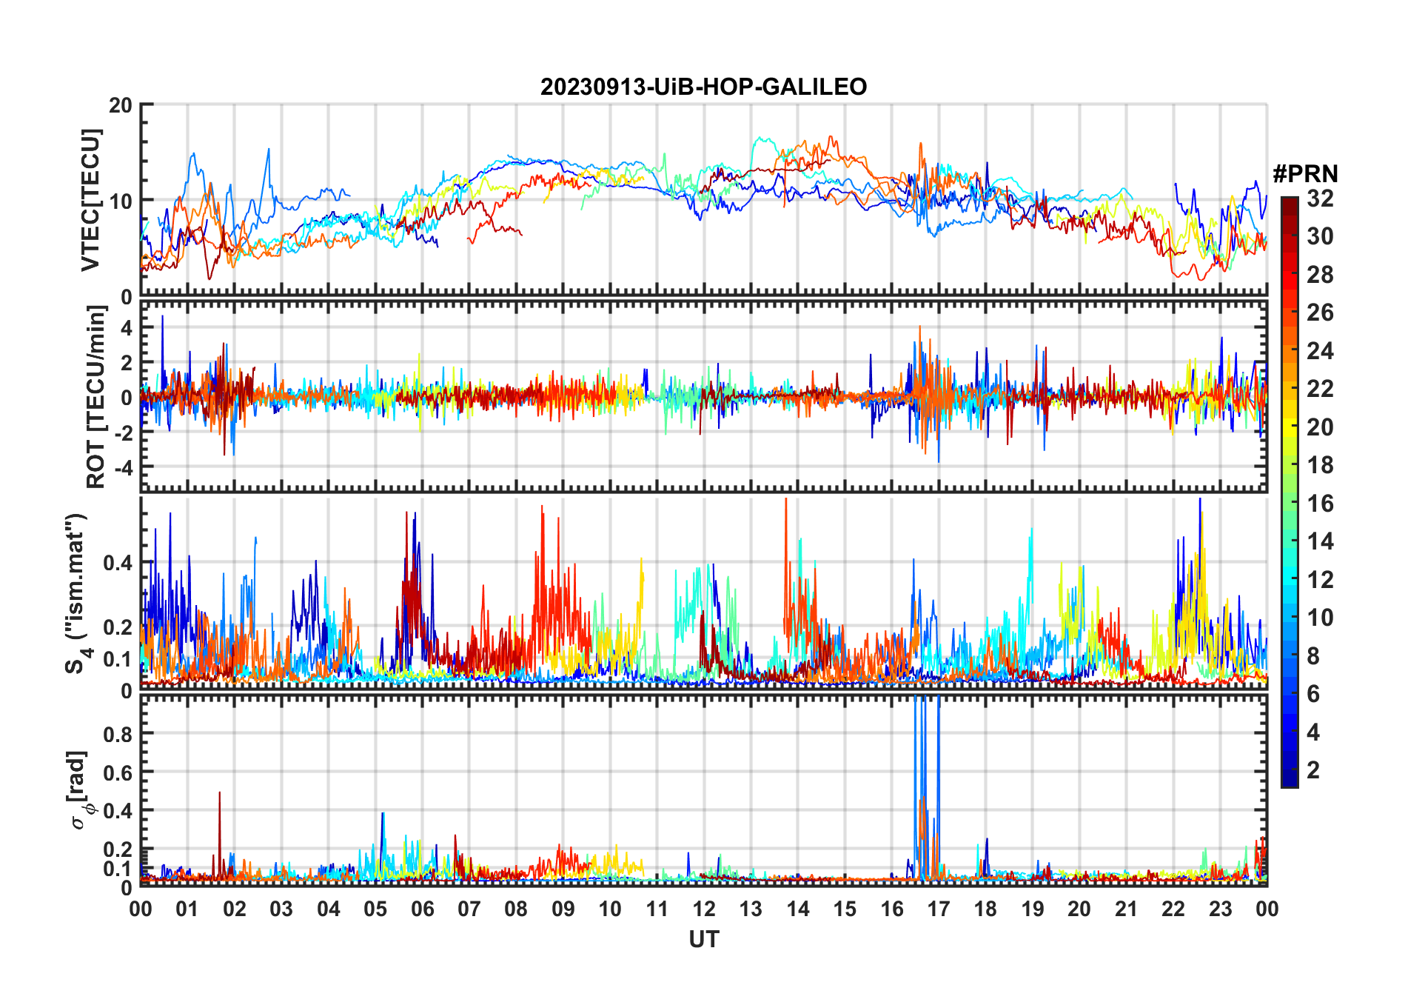Click the 21 hour tick on the UT axis
The width and height of the screenshot is (1408, 985).
coord(1127,909)
